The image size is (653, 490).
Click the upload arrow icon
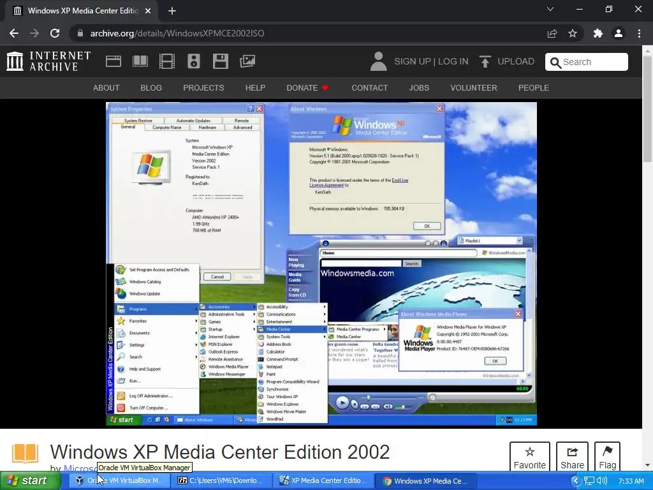[485, 62]
